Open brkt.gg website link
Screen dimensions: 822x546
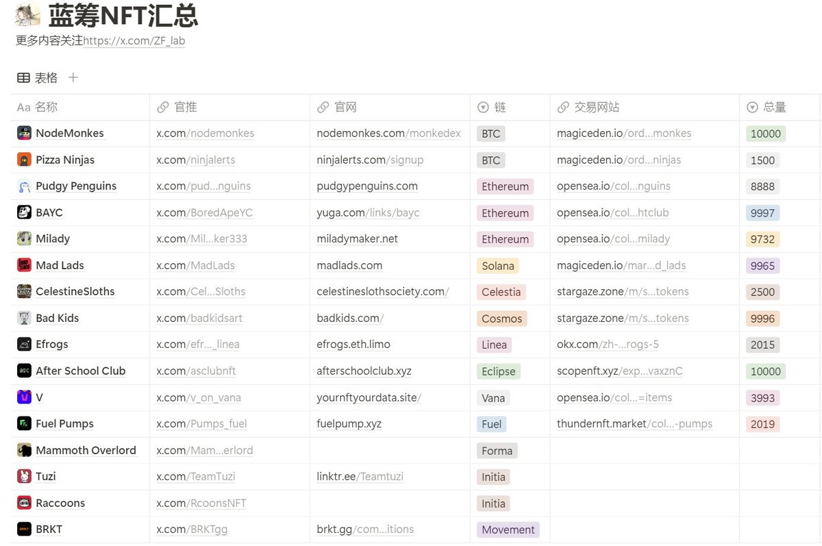(365, 529)
